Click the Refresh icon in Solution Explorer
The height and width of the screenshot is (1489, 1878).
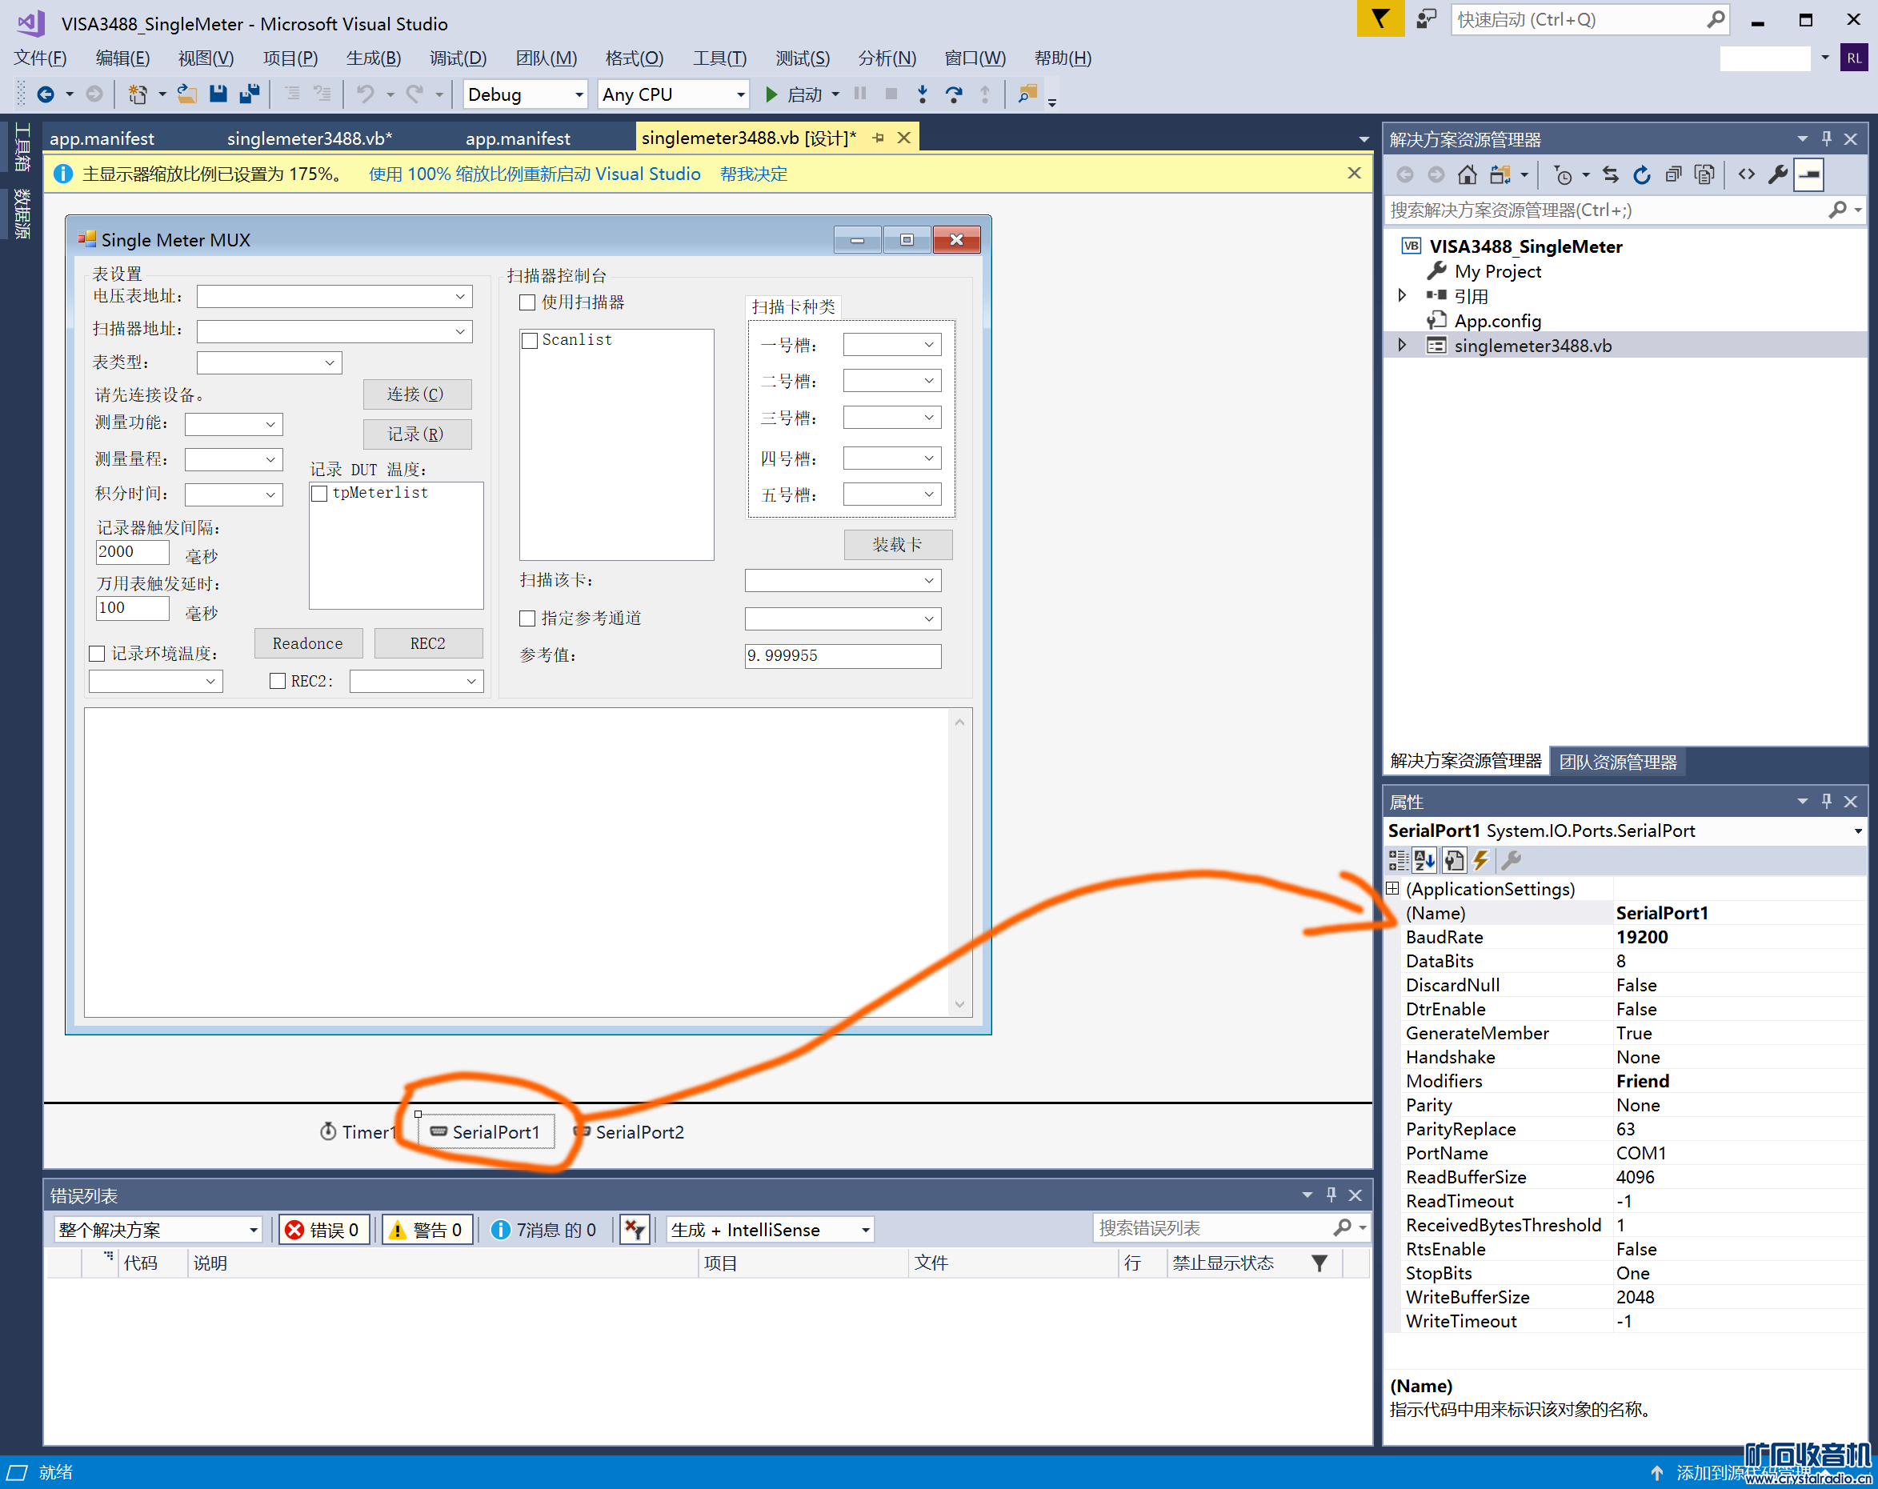1641,175
